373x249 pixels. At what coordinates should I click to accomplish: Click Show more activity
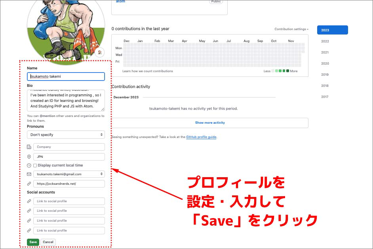(210, 123)
